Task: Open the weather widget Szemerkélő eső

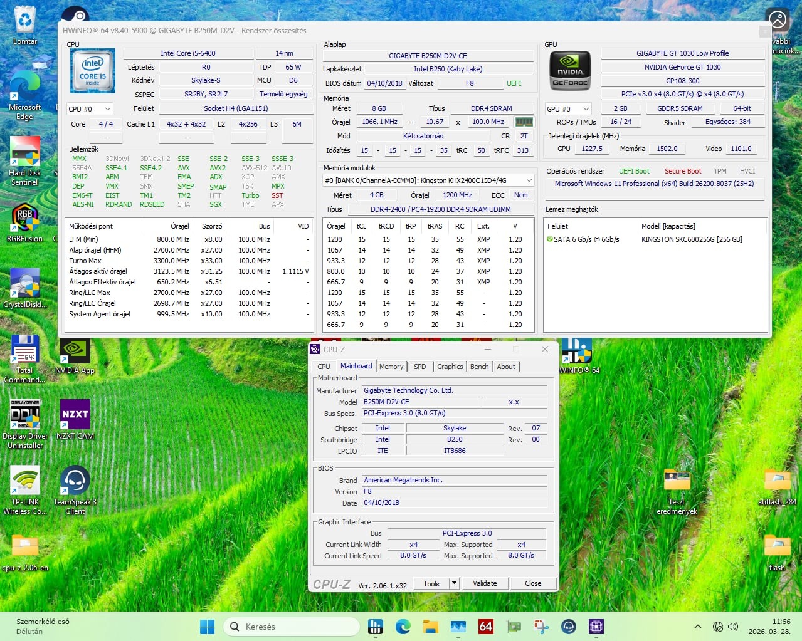Action: coord(43,627)
